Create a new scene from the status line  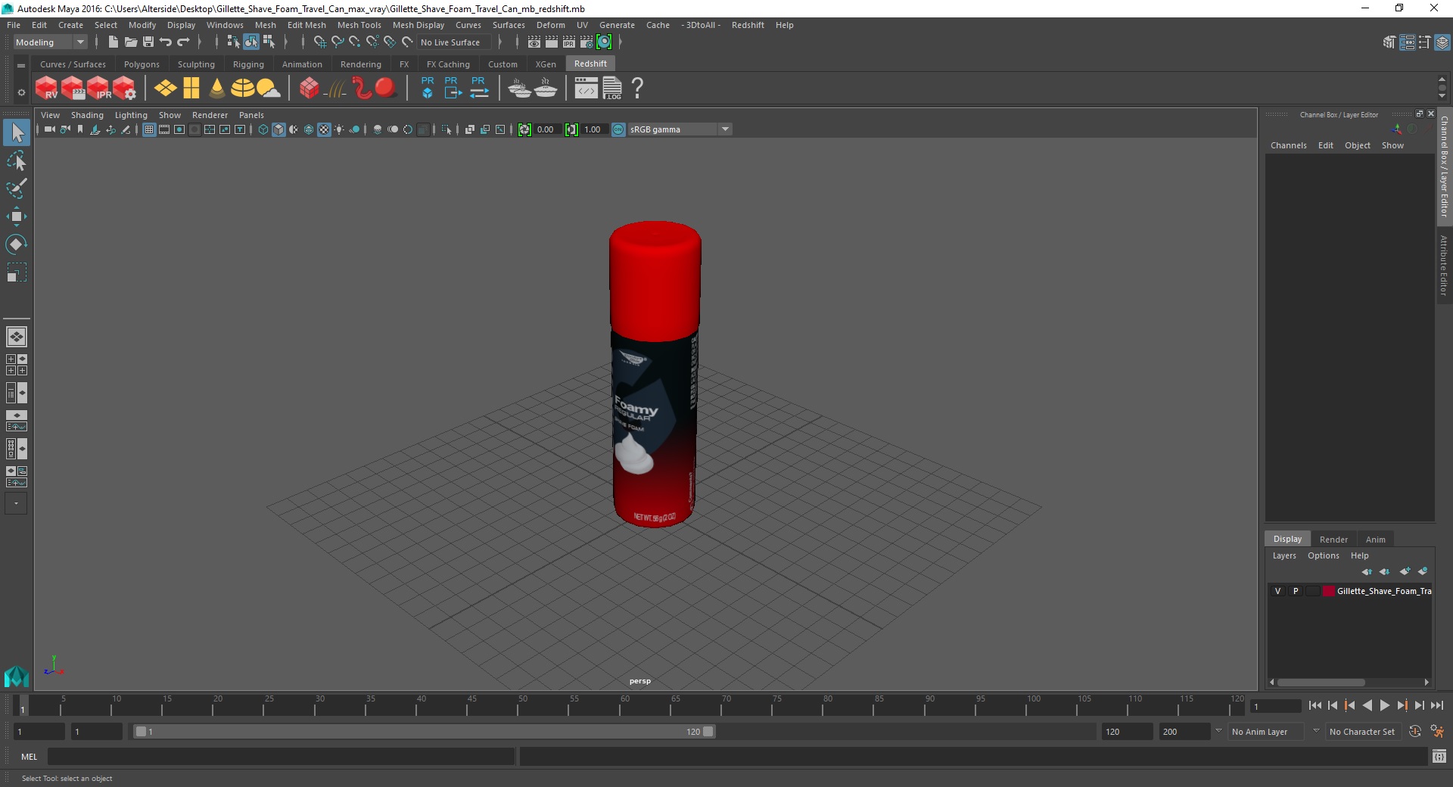click(113, 42)
